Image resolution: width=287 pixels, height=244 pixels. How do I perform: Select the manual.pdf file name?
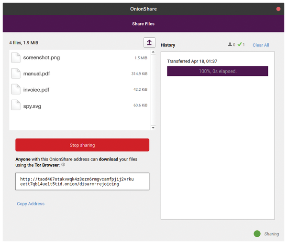point(37,74)
